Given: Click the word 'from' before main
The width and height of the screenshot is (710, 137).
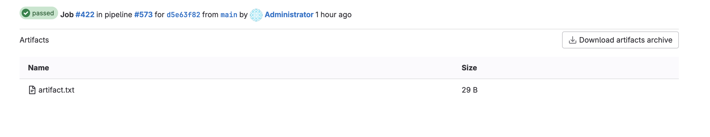Looking at the screenshot, I should (210, 15).
